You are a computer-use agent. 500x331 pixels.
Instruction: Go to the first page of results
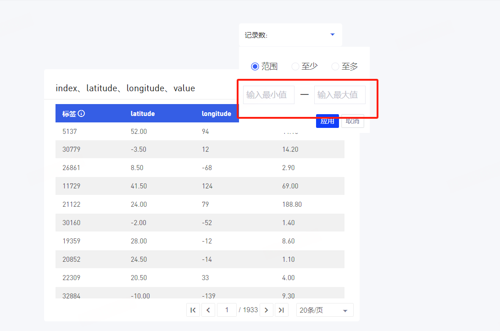[193, 310]
